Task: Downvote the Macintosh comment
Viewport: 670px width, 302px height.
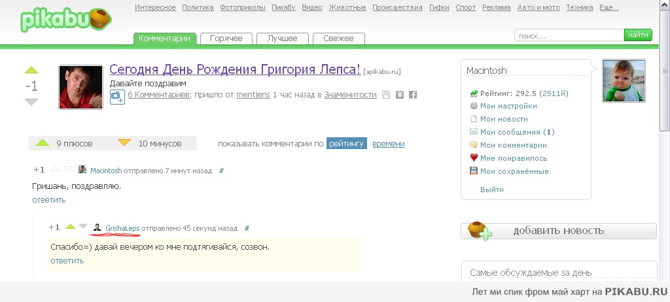Action: click(68, 169)
